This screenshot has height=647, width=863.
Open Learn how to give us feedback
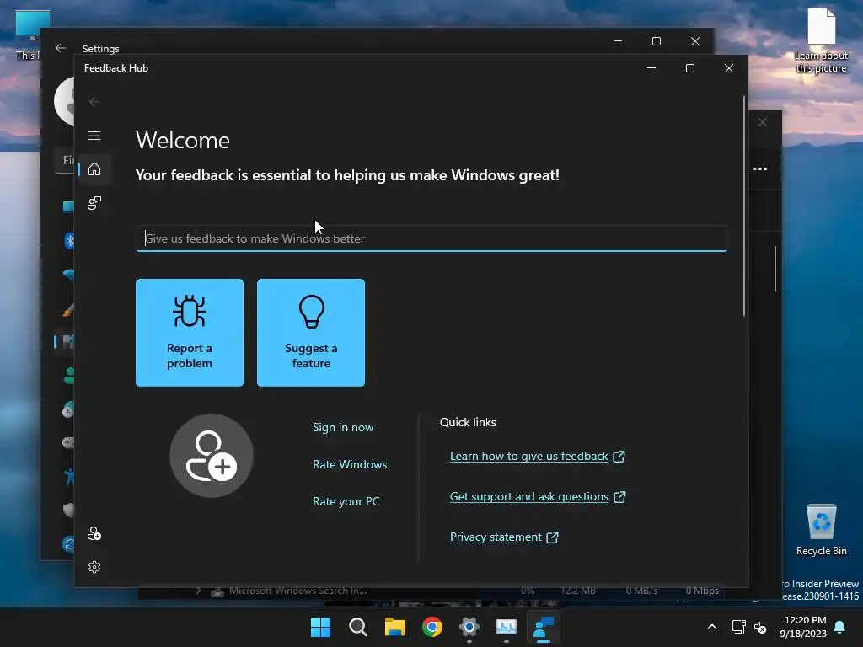tap(537, 456)
